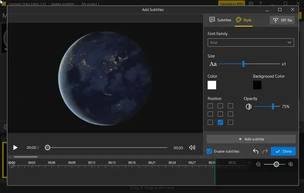Zoom in the timeline with plus magnifier
The height and width of the screenshot is (193, 304).
coord(291,164)
